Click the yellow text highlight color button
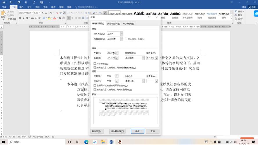 (49, 18)
